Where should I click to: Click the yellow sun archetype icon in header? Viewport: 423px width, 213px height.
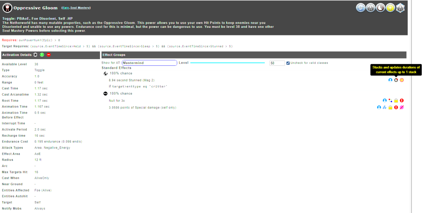tap(390, 8)
